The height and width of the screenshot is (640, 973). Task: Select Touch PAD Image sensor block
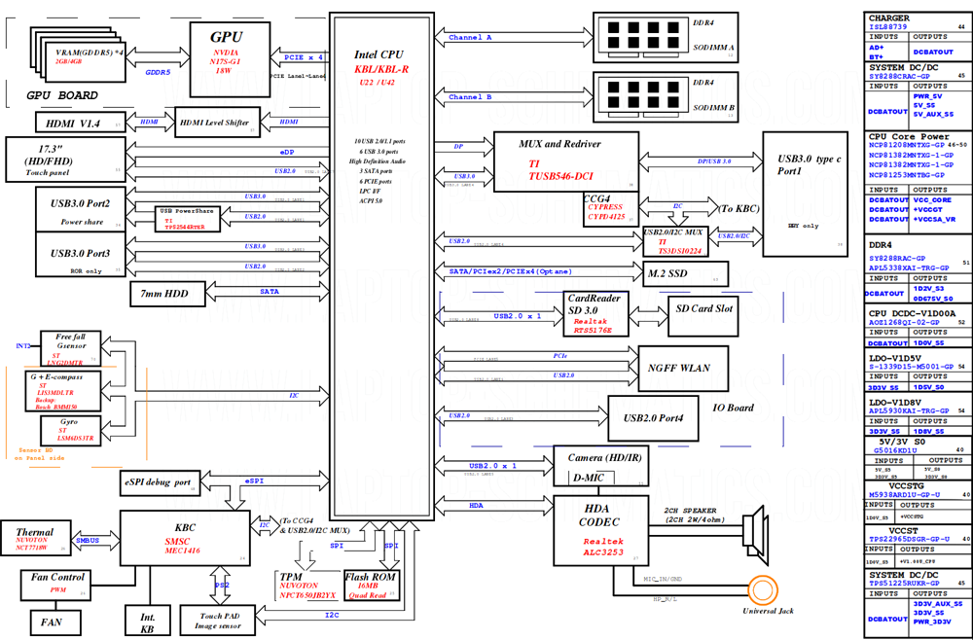(217, 621)
